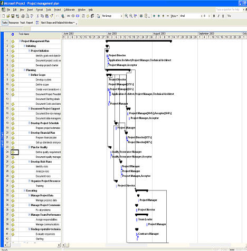Image resolution: width=247 pixels, height=251 pixels.
Task: Open the Tools menu
Action: 49,9
